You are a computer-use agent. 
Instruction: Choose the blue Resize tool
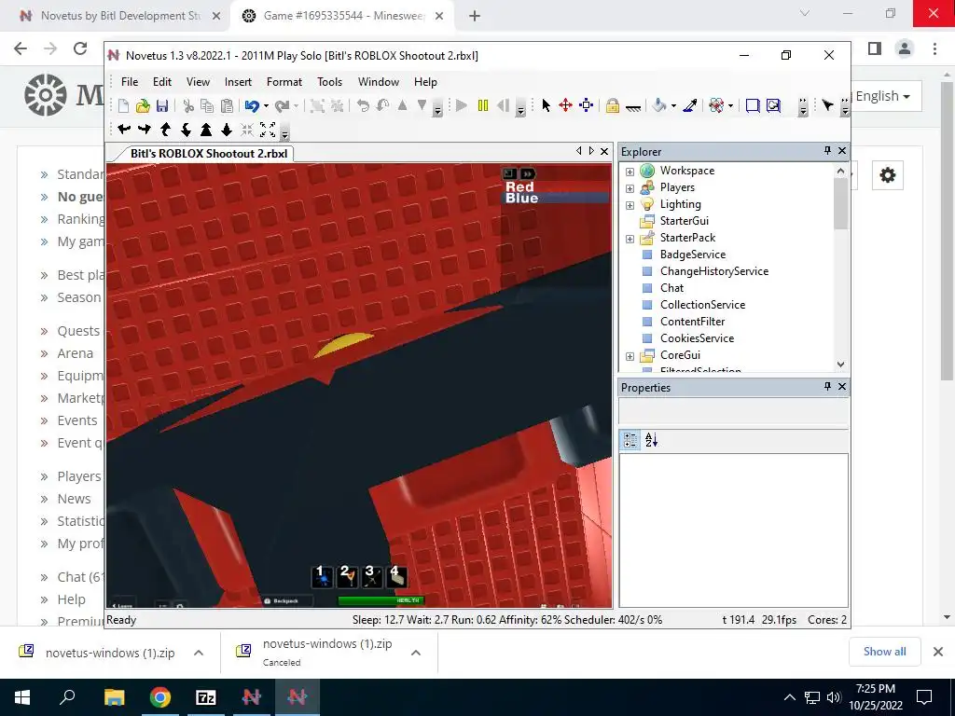(586, 106)
